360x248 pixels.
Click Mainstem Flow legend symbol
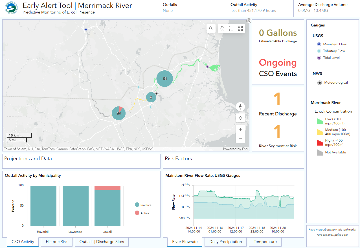coord(319,44)
